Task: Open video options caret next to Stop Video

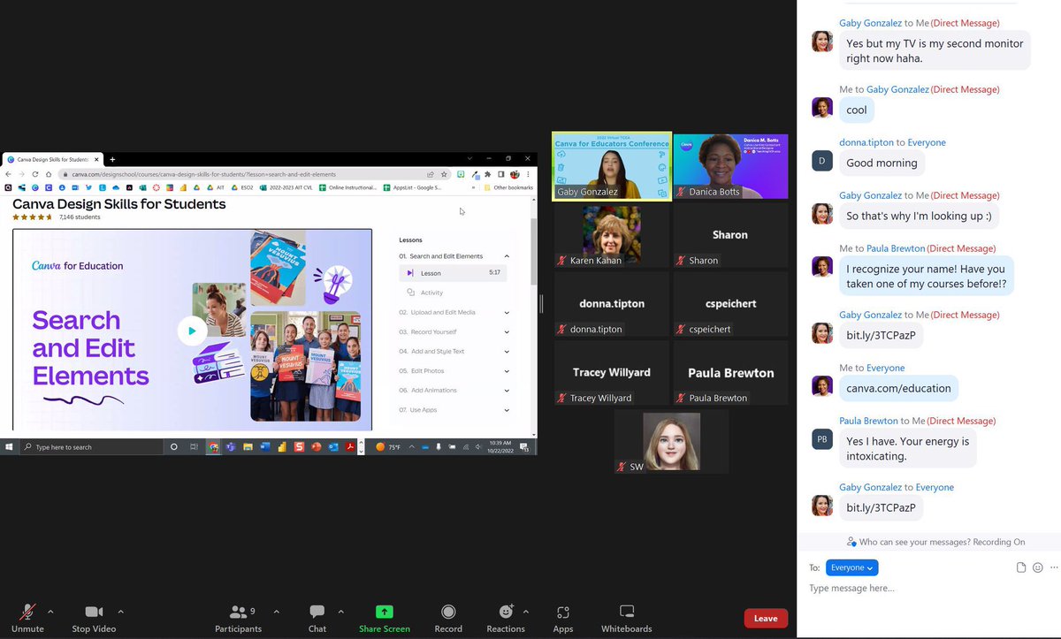Action: [121, 611]
